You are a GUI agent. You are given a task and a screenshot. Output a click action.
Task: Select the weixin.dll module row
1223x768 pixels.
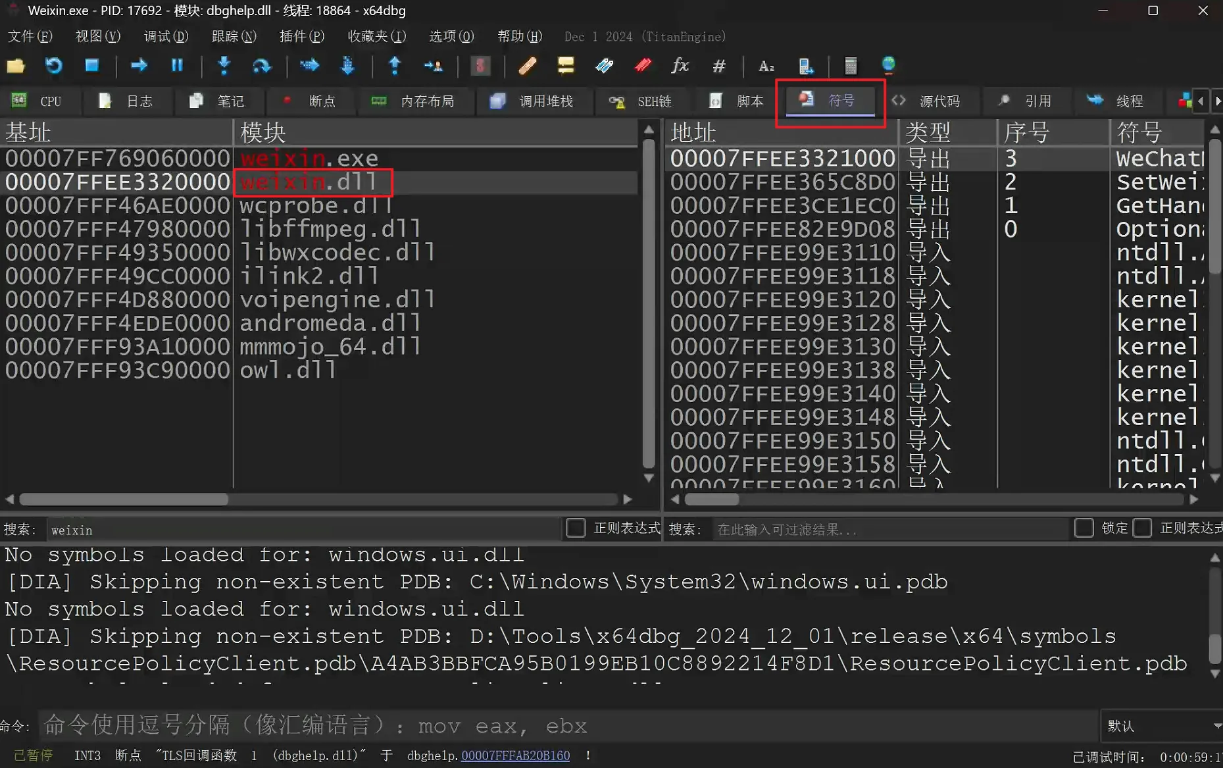click(x=319, y=182)
